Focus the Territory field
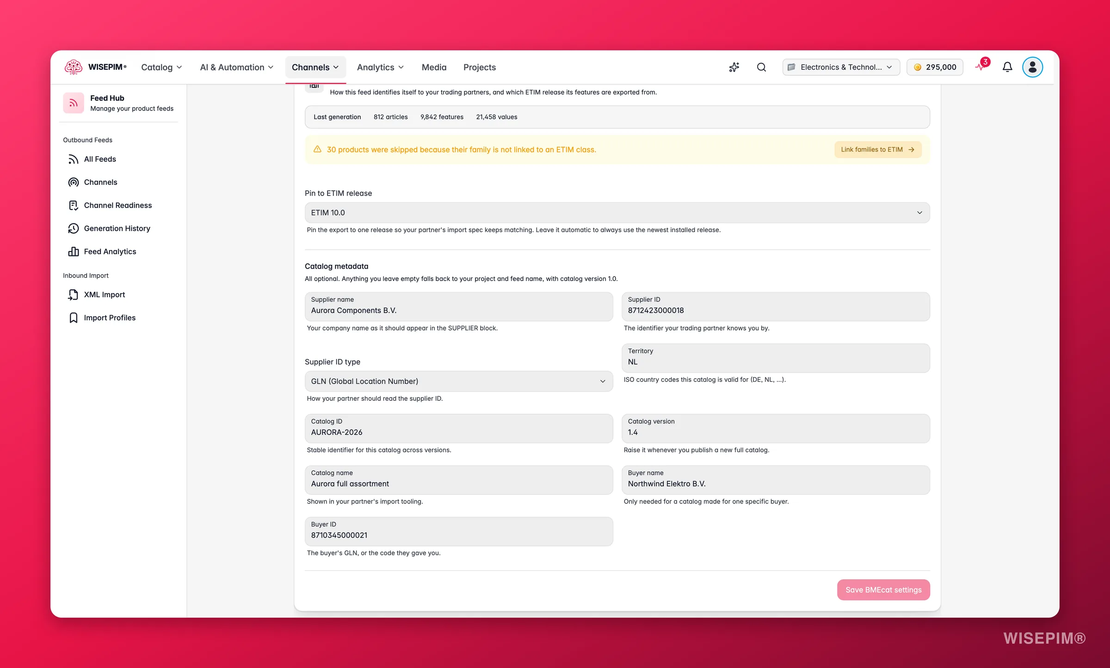The width and height of the screenshot is (1110, 668). [776, 358]
